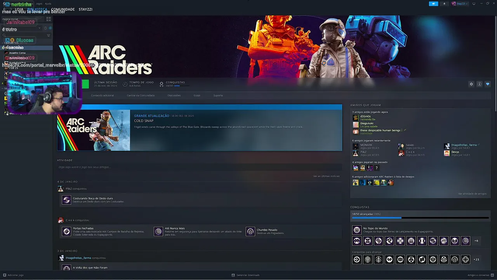Select Automobilista 2 in the library list
The height and width of the screenshot is (280, 497).
coord(18,58)
